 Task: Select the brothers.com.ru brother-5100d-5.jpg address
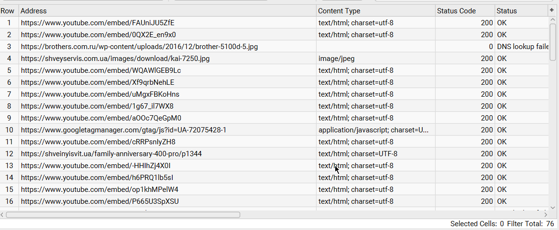coord(140,46)
